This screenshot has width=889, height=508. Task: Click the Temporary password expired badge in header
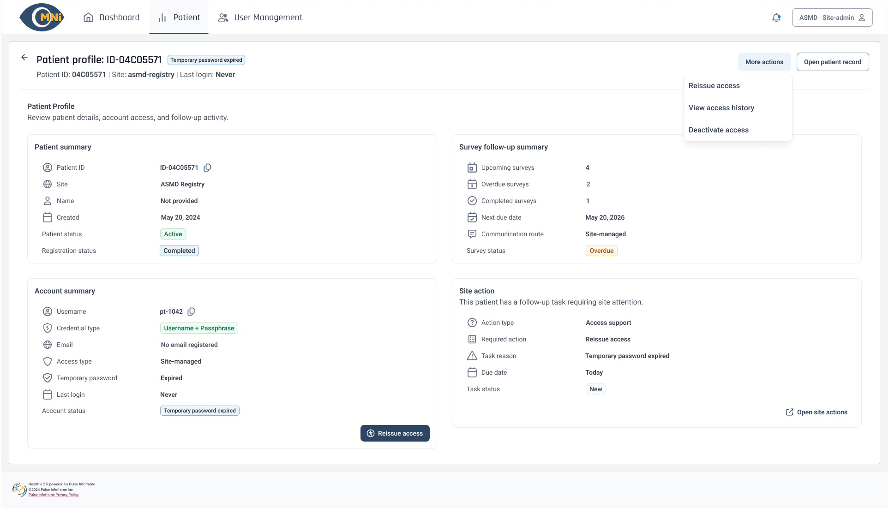206,60
